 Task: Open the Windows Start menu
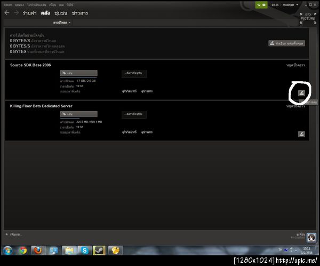click(x=8, y=251)
